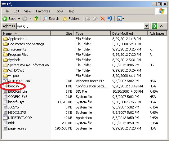Open the Favorites menu
Viewport: 169px width, 141px height.
click(43, 11)
